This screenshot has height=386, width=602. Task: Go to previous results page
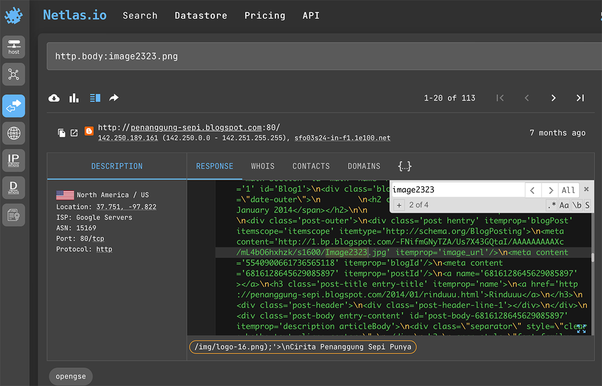pos(526,98)
